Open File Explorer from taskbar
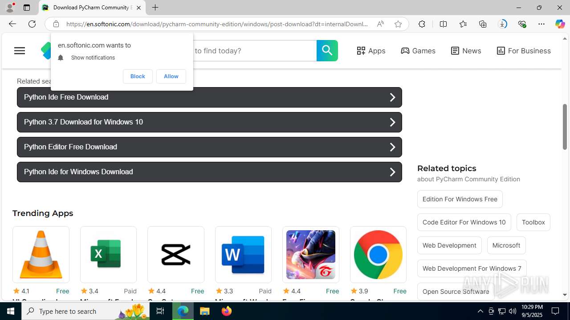Screen dimensions: 570x320 (205, 311)
